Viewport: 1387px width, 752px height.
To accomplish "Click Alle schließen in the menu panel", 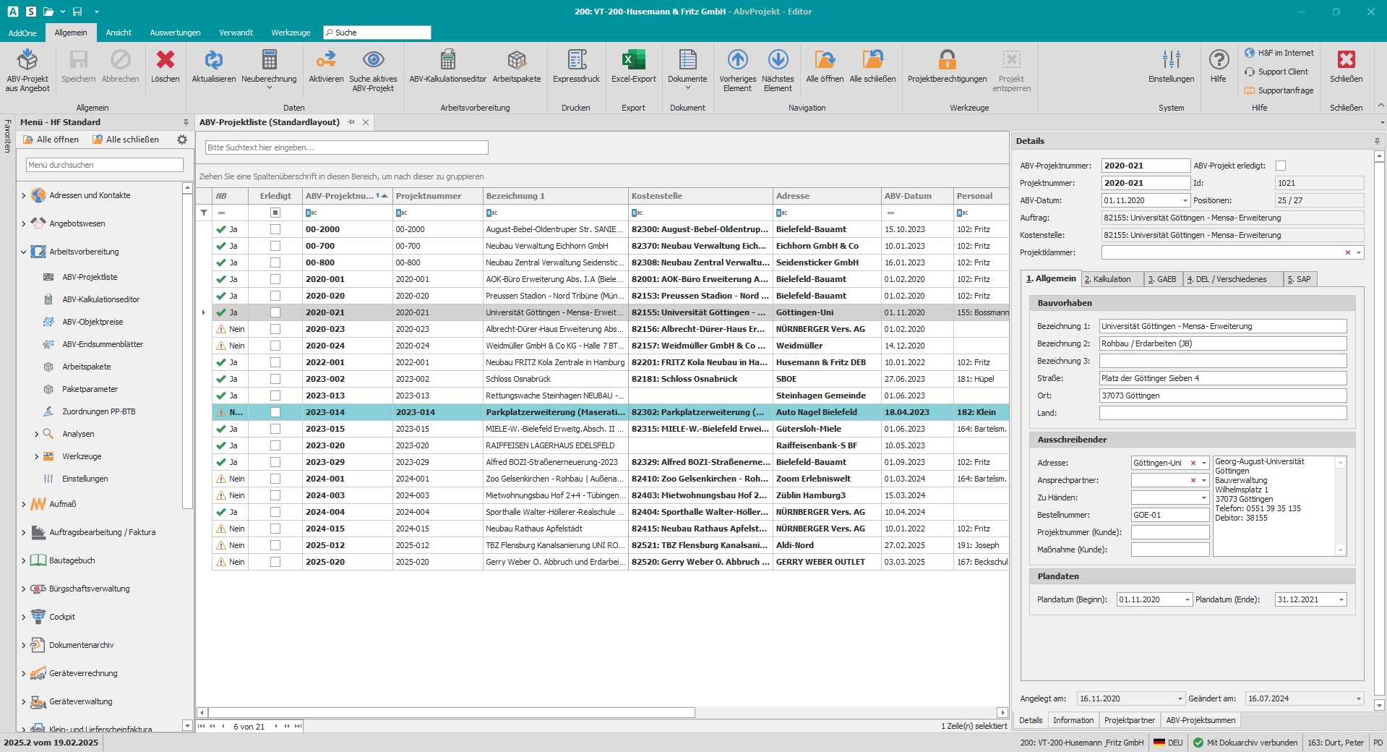I will (x=126, y=140).
